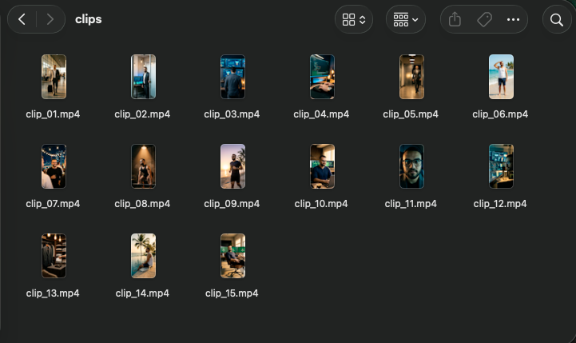Screen dimensions: 576x343
Task: Click the Tags icon in toolbar
Action: point(484,19)
